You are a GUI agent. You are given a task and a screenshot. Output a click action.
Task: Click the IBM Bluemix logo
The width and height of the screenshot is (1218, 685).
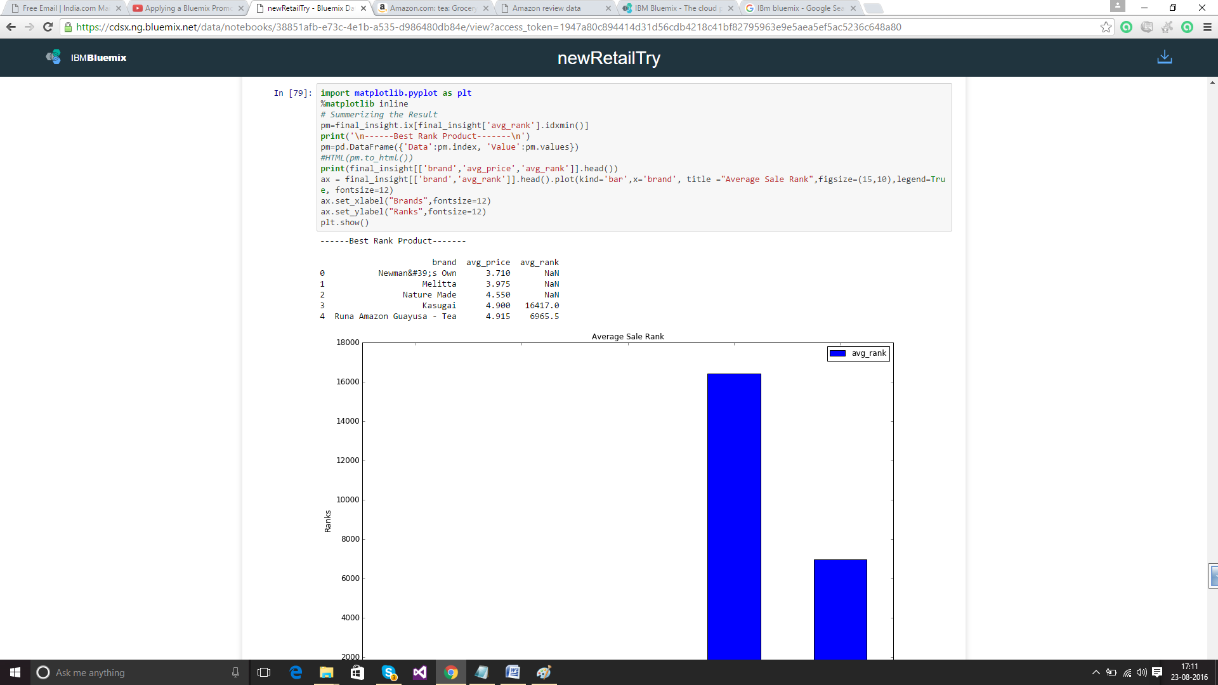(x=86, y=58)
